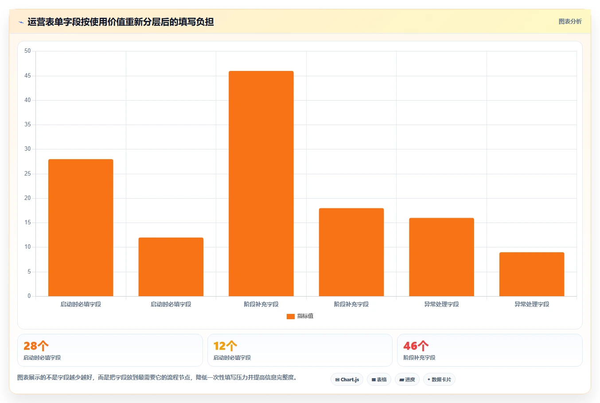Click the bar with value 28
The height and width of the screenshot is (403, 600).
click(x=81, y=227)
